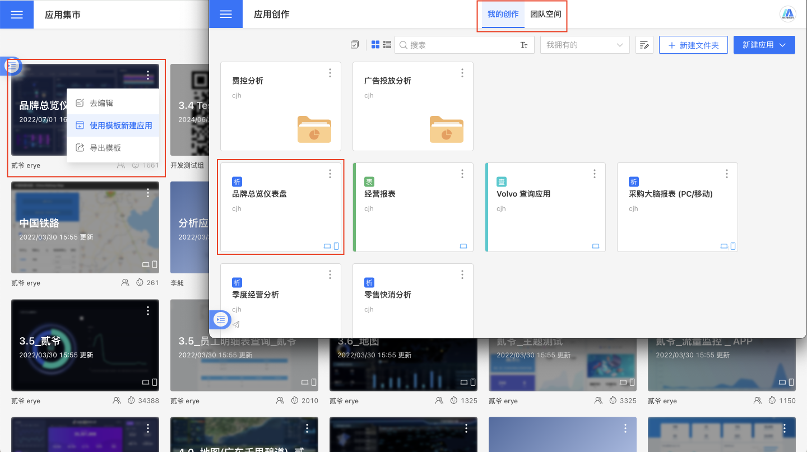807x452 pixels.
Task: Click the user avatar in top right
Action: pyautogui.click(x=789, y=15)
